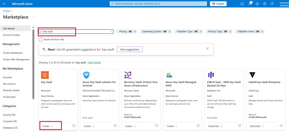The image size is (289, 132).
Task: Go to the Home breadcrumb
Action: click(6, 11)
